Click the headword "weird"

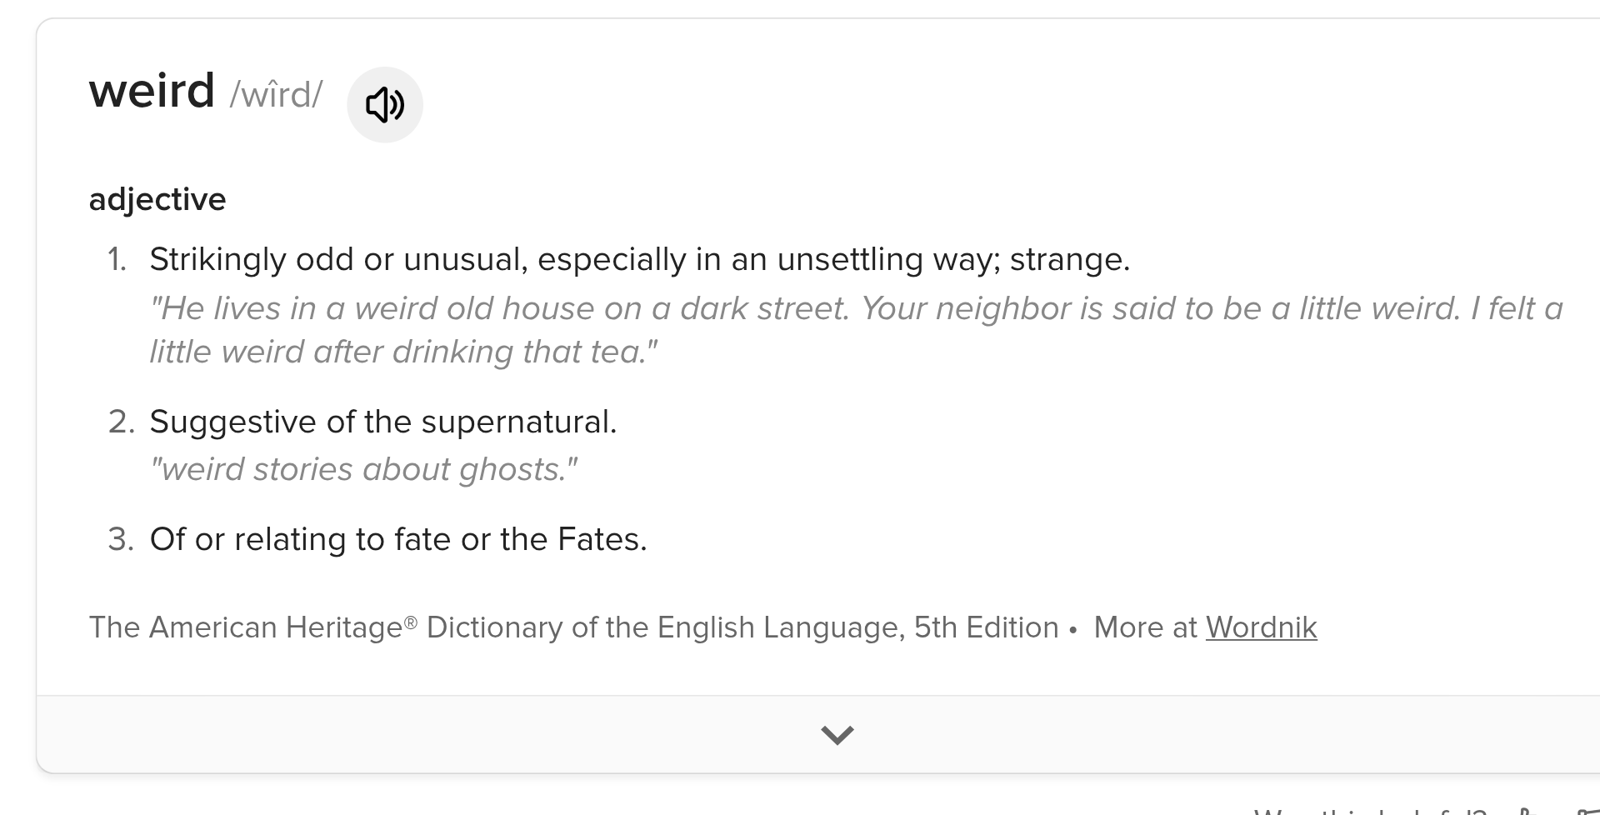coord(152,90)
